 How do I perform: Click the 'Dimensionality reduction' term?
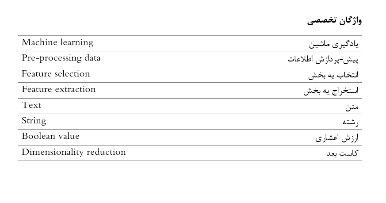coord(74,152)
